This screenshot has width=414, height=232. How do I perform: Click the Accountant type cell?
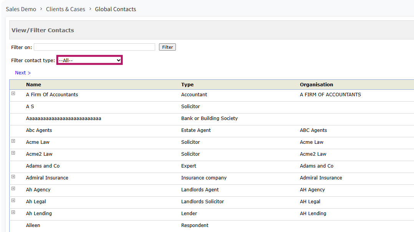194,94
